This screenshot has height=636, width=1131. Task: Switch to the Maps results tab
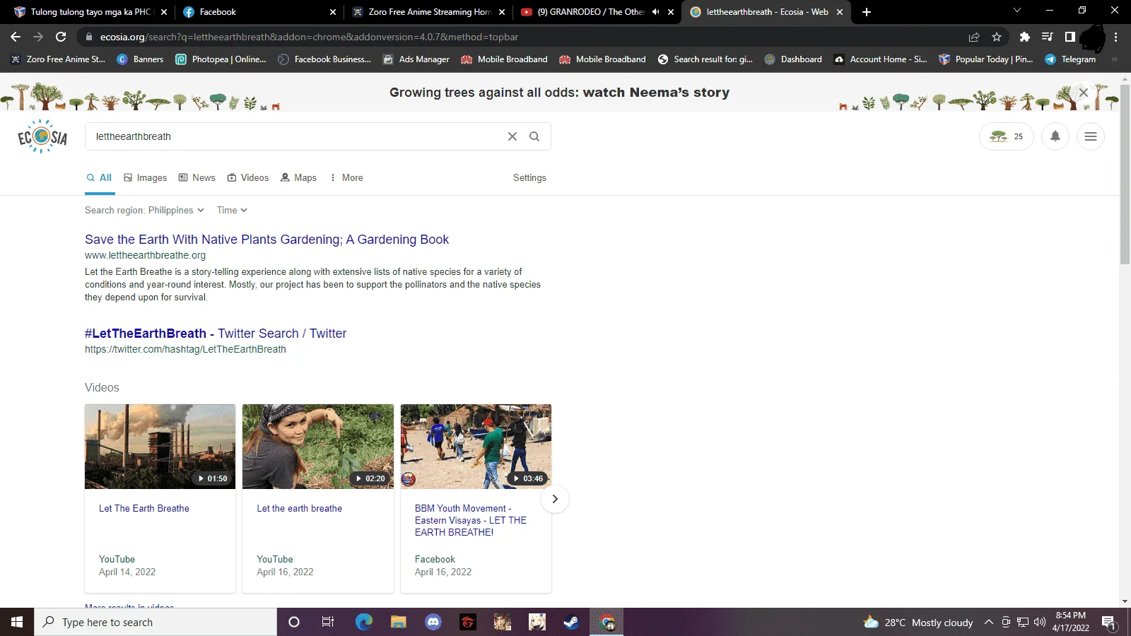(x=298, y=177)
